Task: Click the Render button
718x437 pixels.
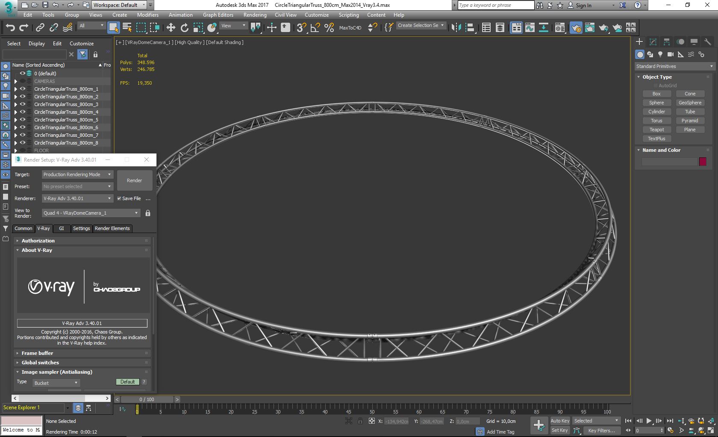Action: 134,180
